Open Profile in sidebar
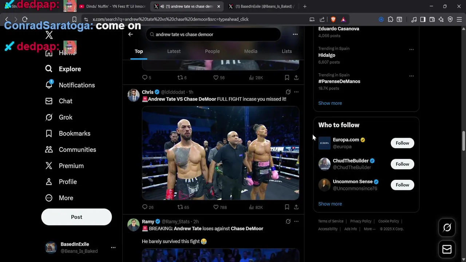Image resolution: width=466 pixels, height=262 pixels. [x=61, y=182]
